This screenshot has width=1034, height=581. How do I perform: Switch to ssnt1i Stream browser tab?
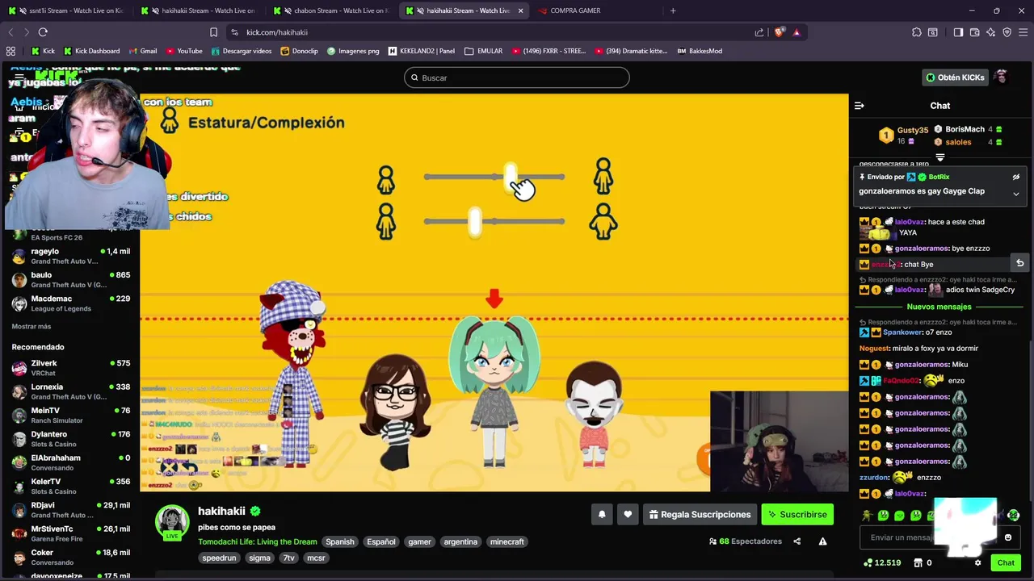click(66, 10)
